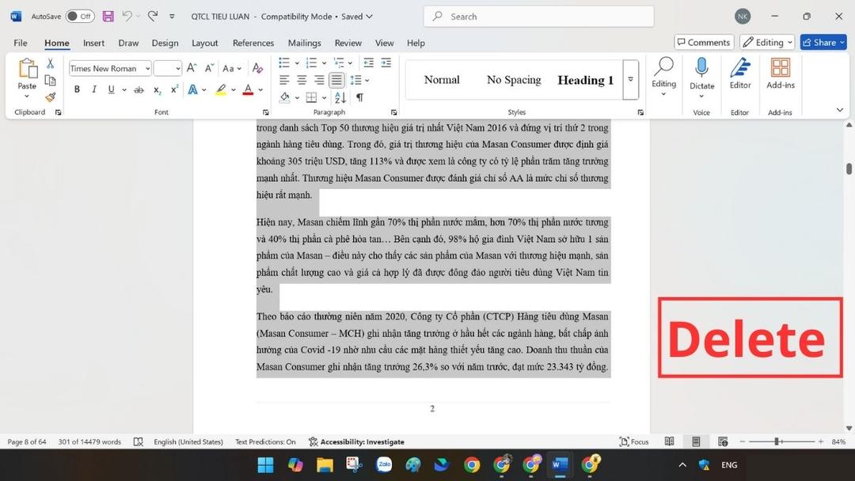Show paragraph formatting marks
The height and width of the screenshot is (481, 855).
pyautogui.click(x=359, y=97)
